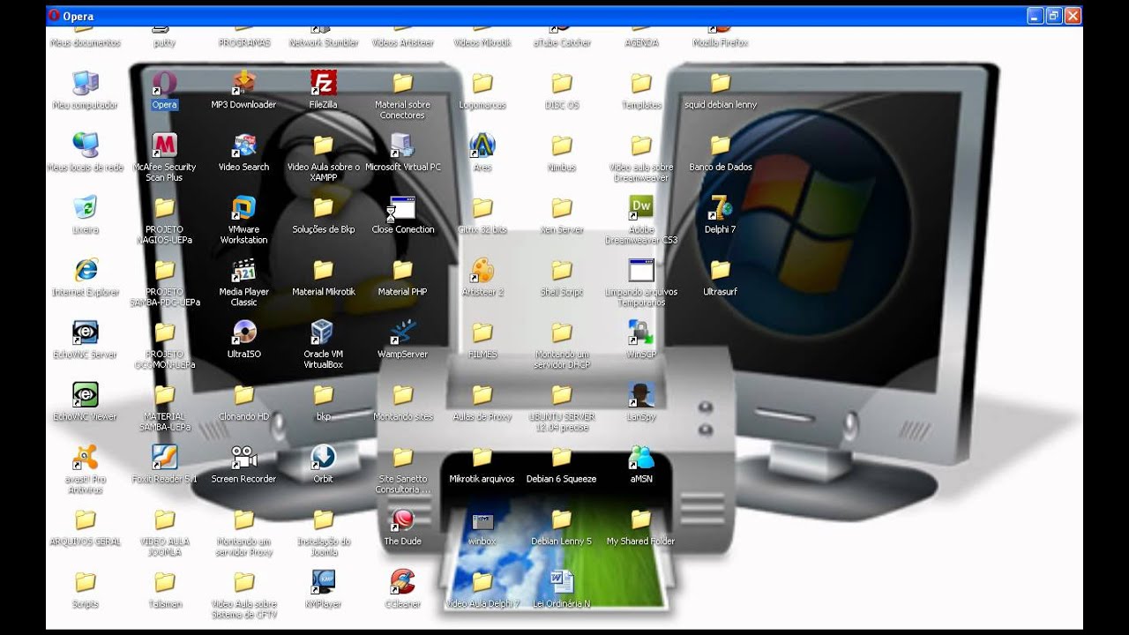This screenshot has width=1129, height=635.
Task: Open Xen Server folder
Action: tap(562, 208)
